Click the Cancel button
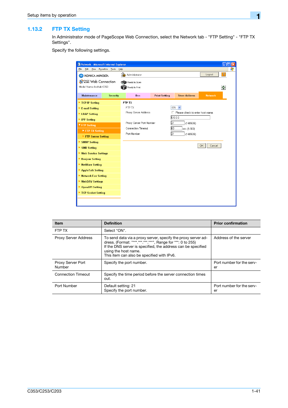288x408 pixels. point(214,146)
